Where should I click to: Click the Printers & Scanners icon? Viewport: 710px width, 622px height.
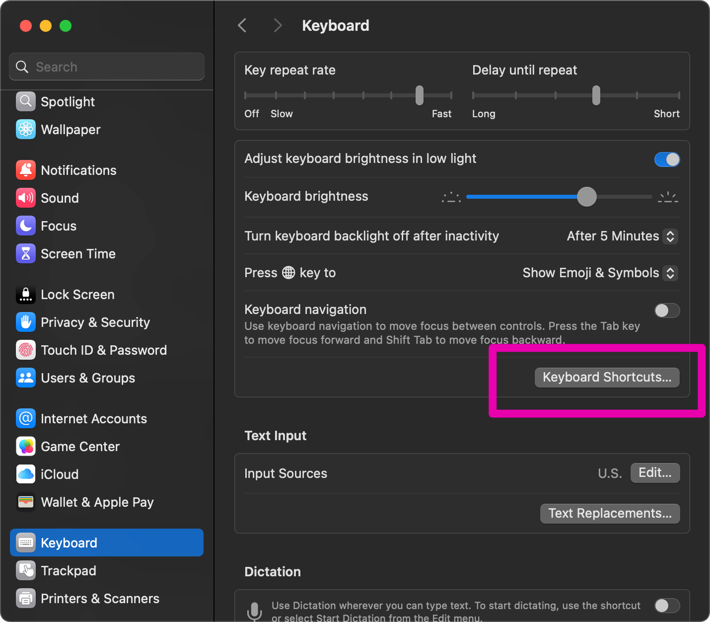26,598
